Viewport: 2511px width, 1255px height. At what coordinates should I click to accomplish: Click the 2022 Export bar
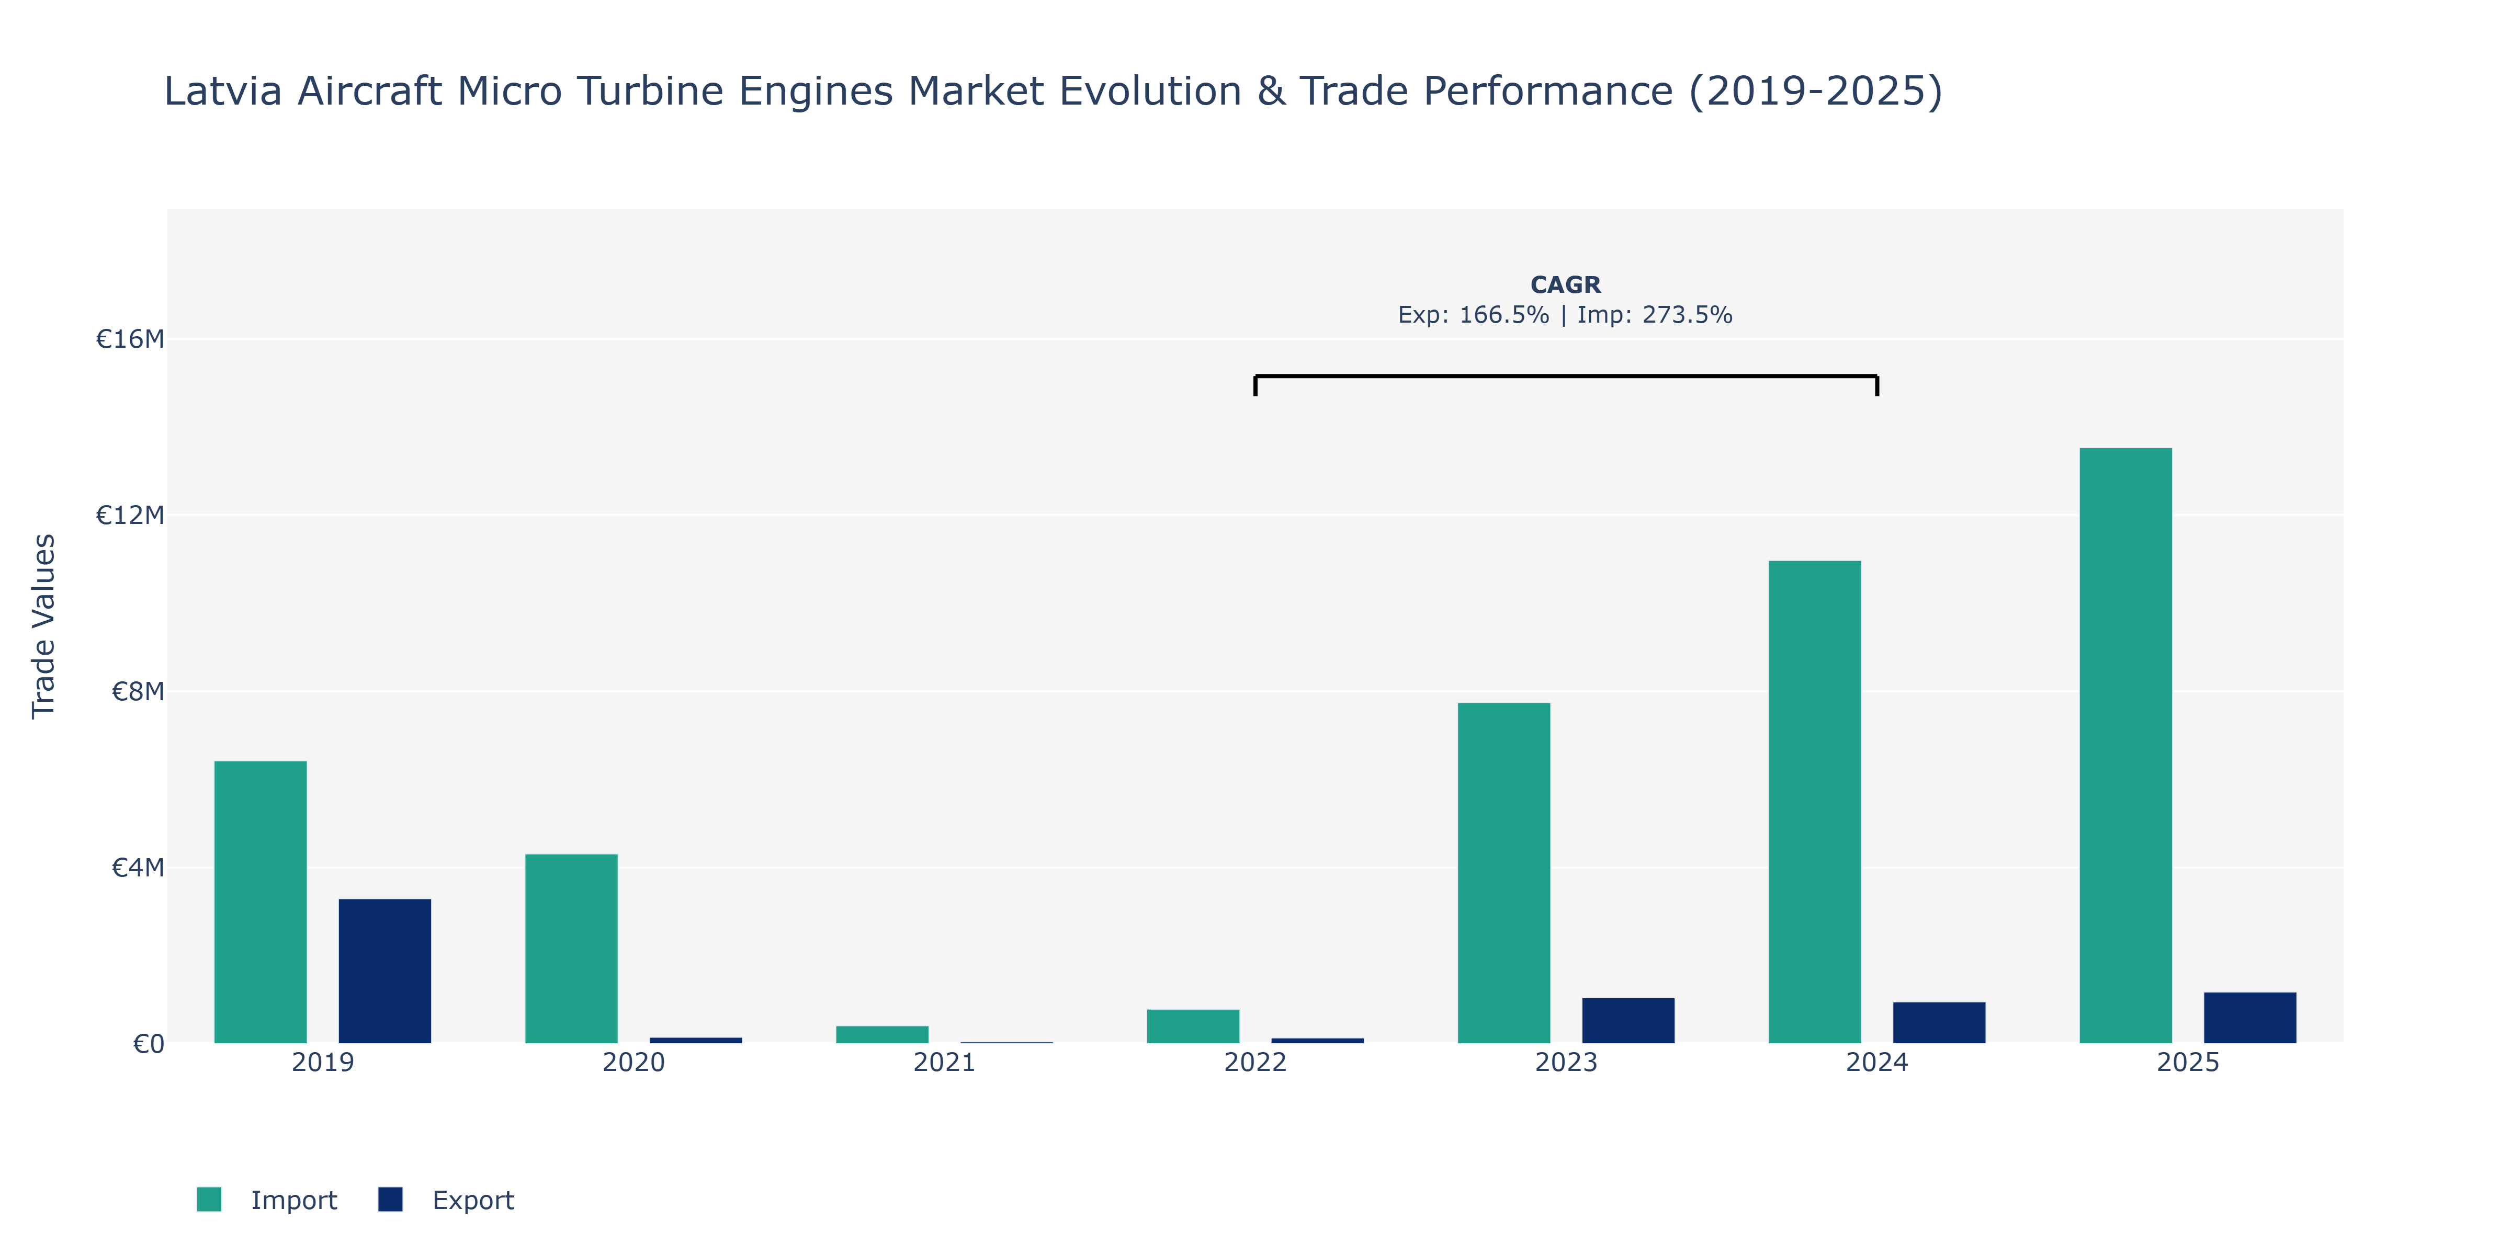click(1318, 1041)
